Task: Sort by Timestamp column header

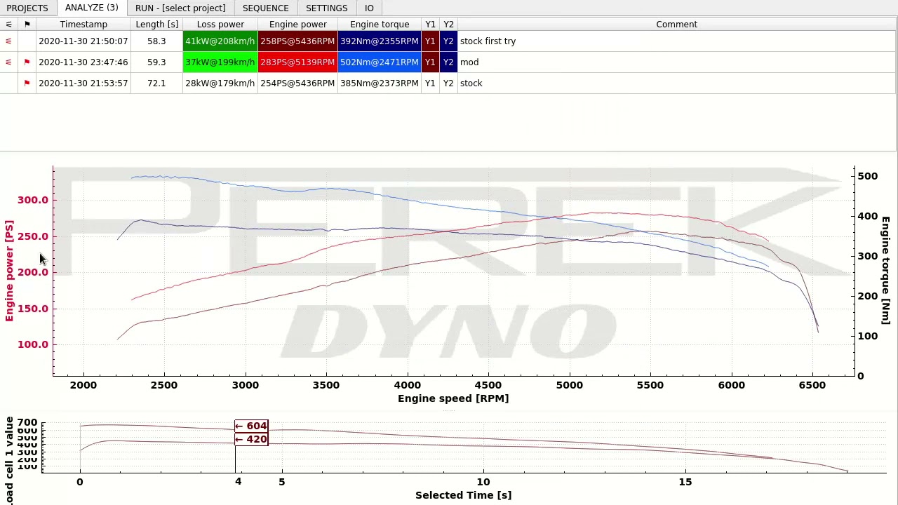Action: click(x=83, y=24)
